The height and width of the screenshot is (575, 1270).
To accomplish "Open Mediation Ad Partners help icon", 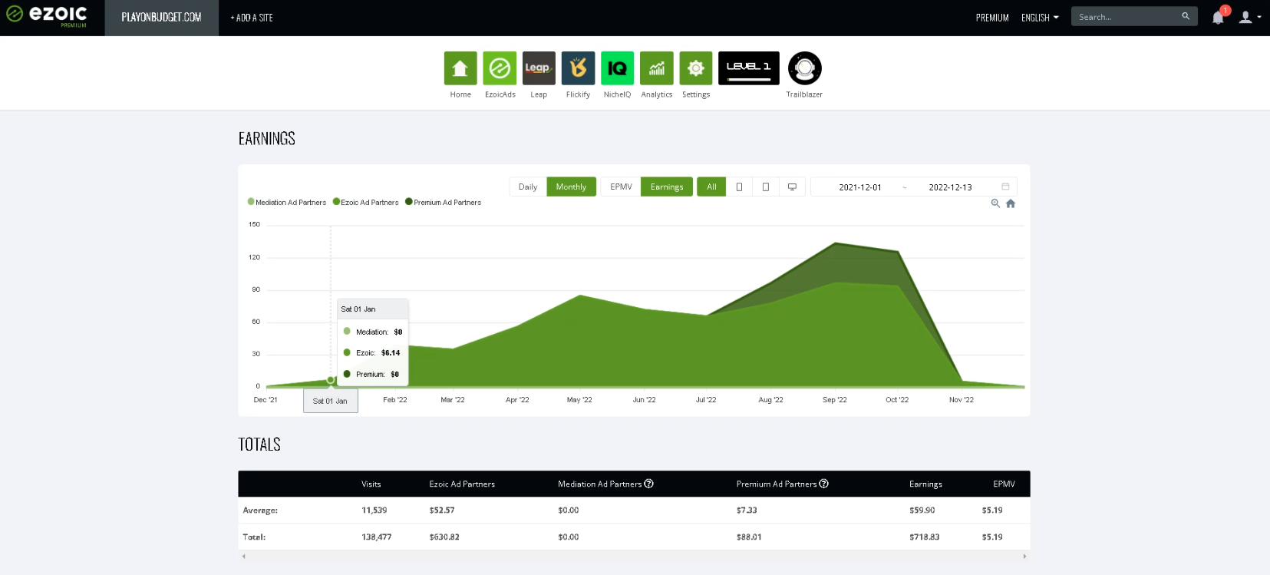I will pos(649,484).
